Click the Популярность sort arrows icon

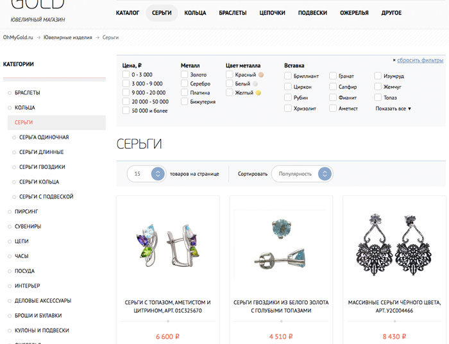[325, 174]
